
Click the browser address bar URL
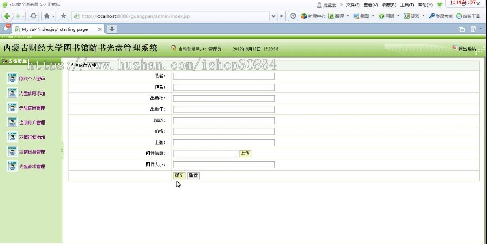click(x=136, y=16)
